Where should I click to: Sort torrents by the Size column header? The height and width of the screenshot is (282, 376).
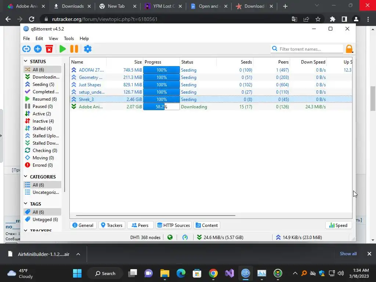125,62
